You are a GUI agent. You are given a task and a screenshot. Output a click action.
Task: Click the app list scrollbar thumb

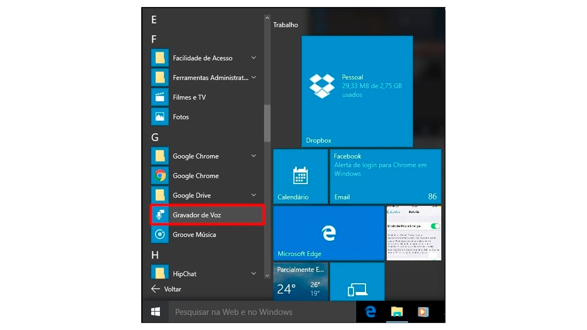click(267, 123)
